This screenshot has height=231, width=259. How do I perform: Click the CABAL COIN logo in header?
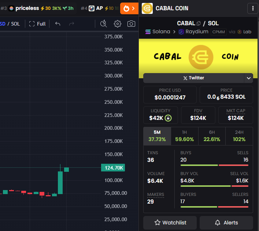(x=147, y=8)
